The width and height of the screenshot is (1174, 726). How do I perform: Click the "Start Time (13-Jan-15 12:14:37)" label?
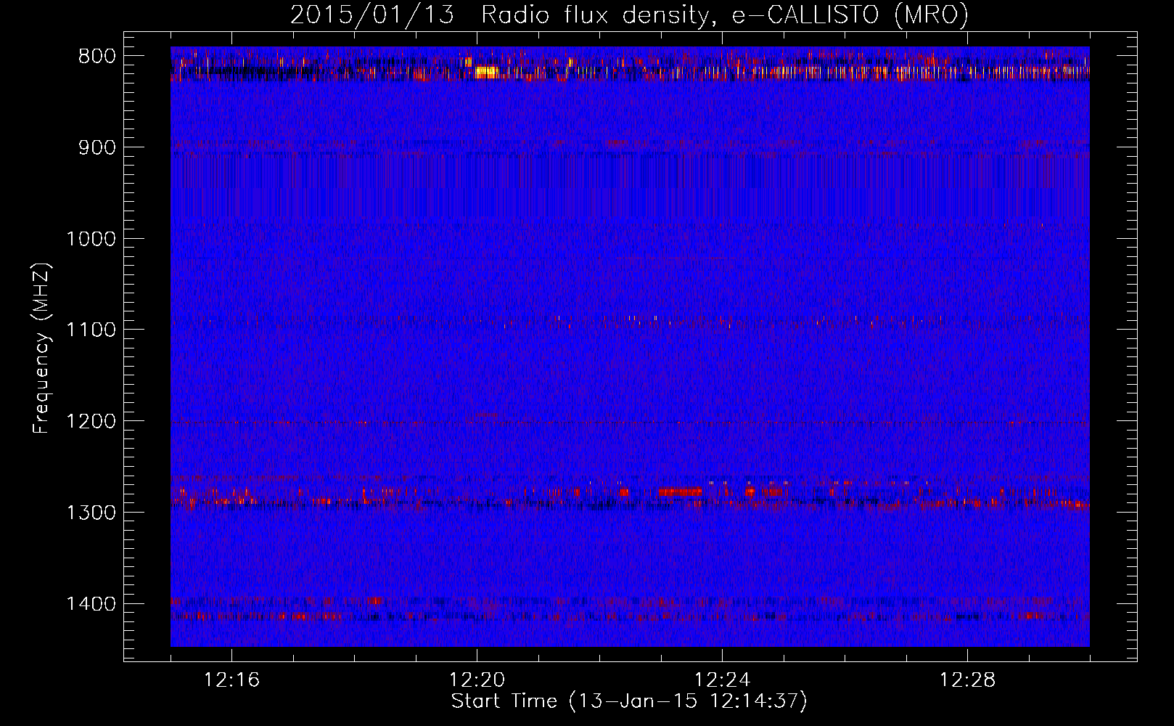tap(629, 701)
